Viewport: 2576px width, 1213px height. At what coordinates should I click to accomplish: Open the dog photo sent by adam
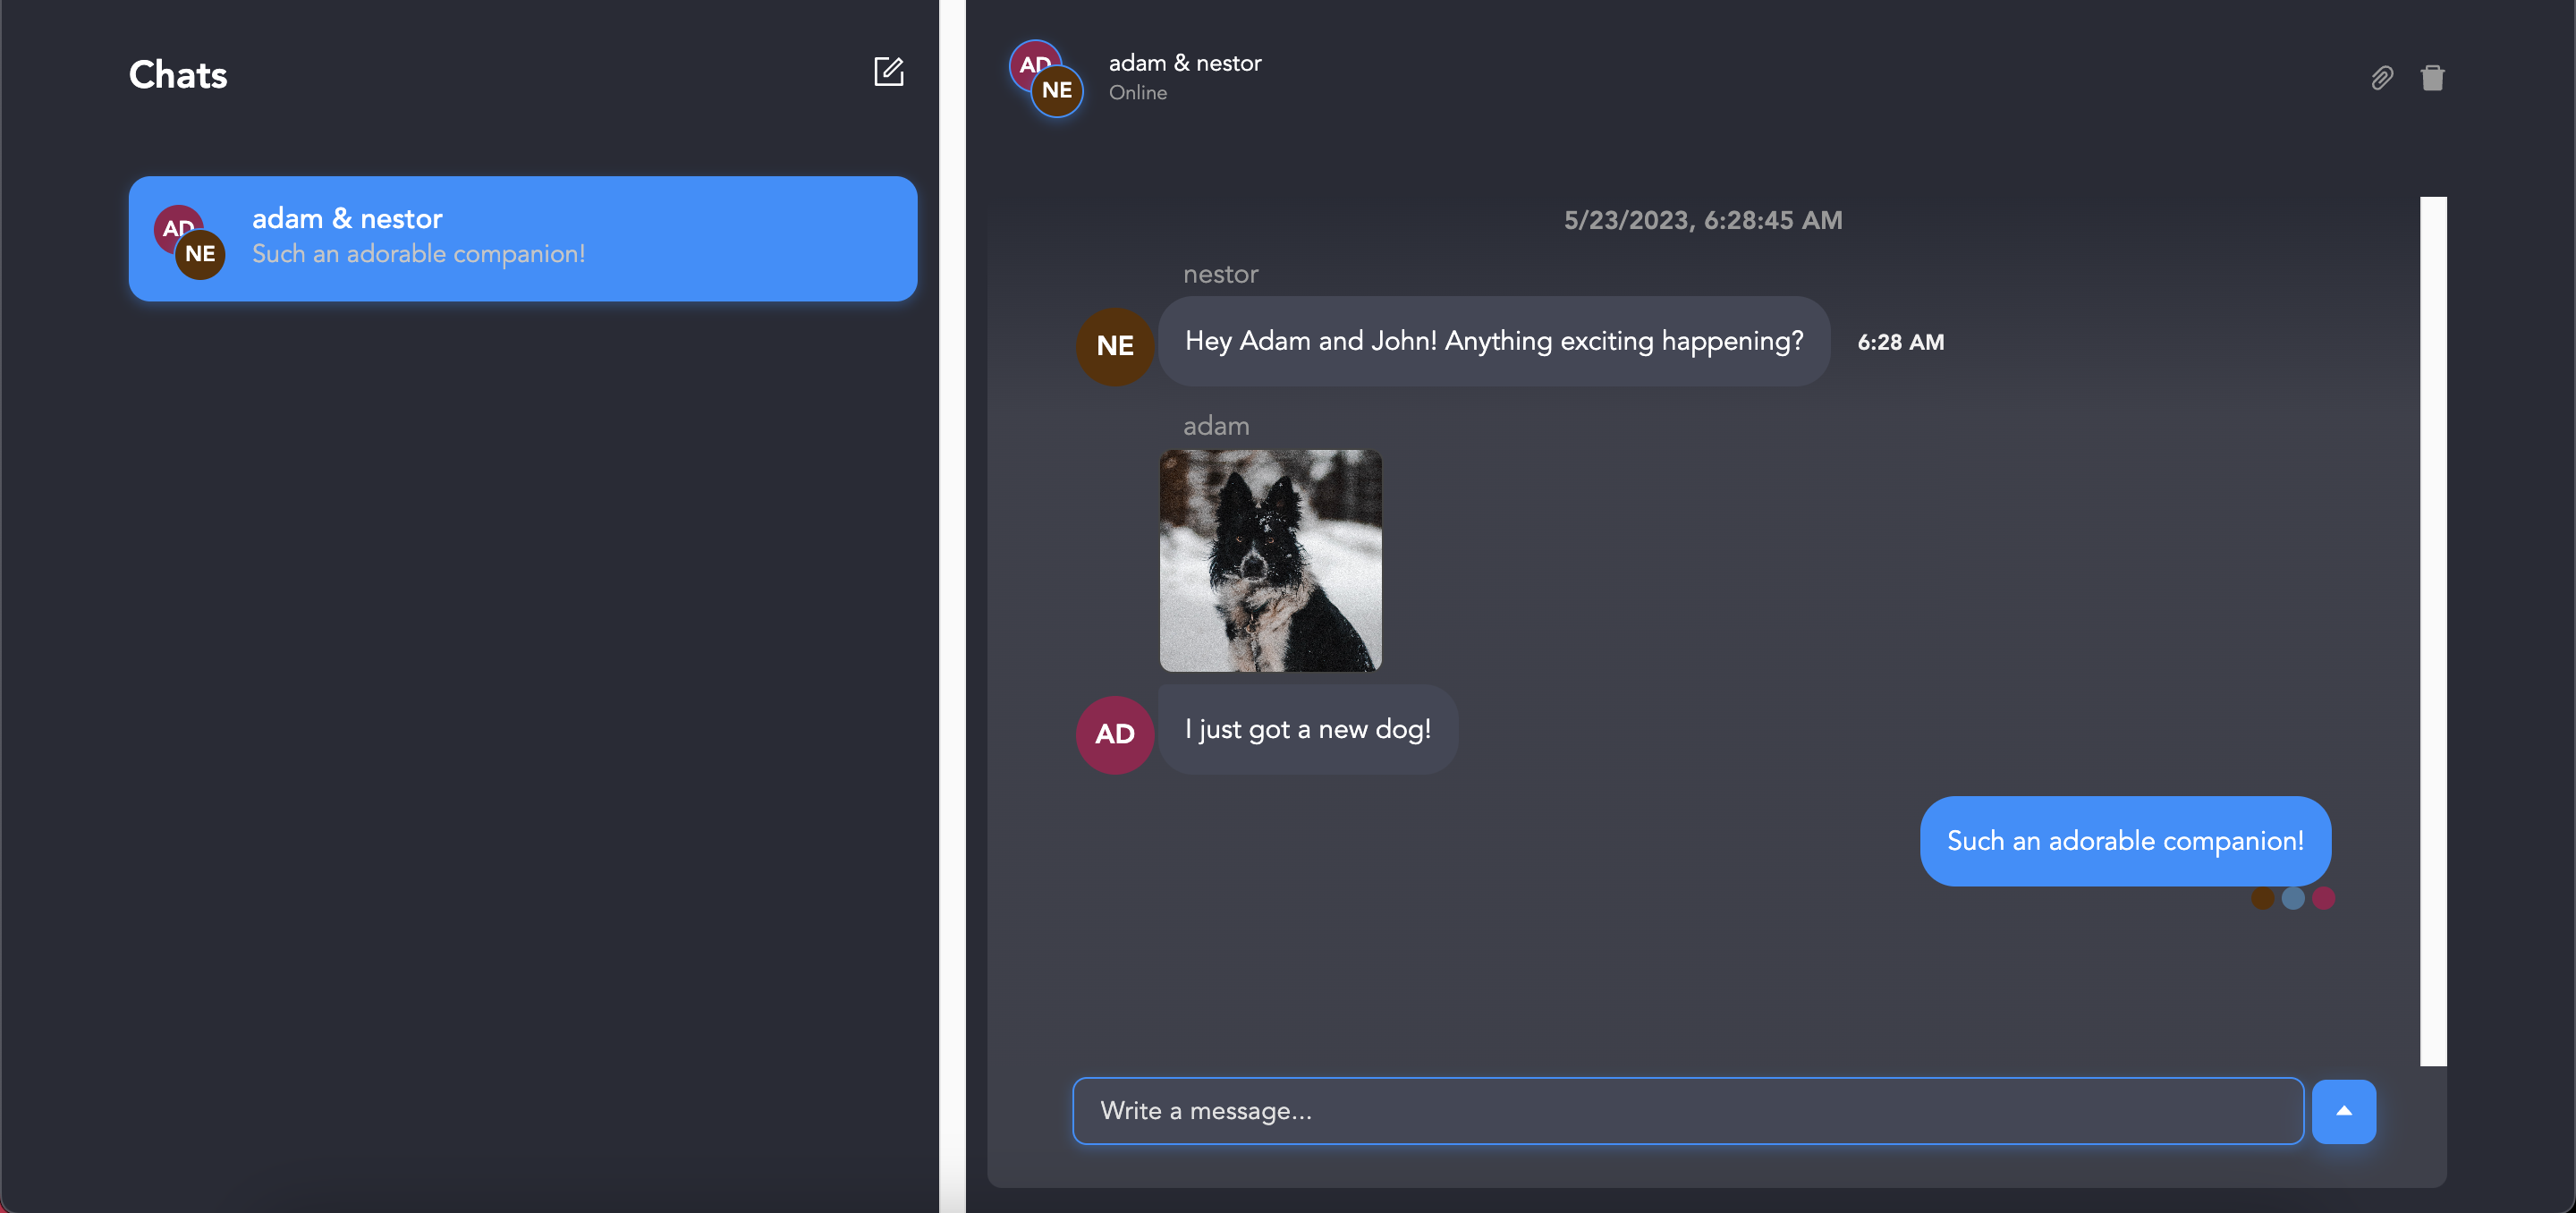(x=1270, y=561)
